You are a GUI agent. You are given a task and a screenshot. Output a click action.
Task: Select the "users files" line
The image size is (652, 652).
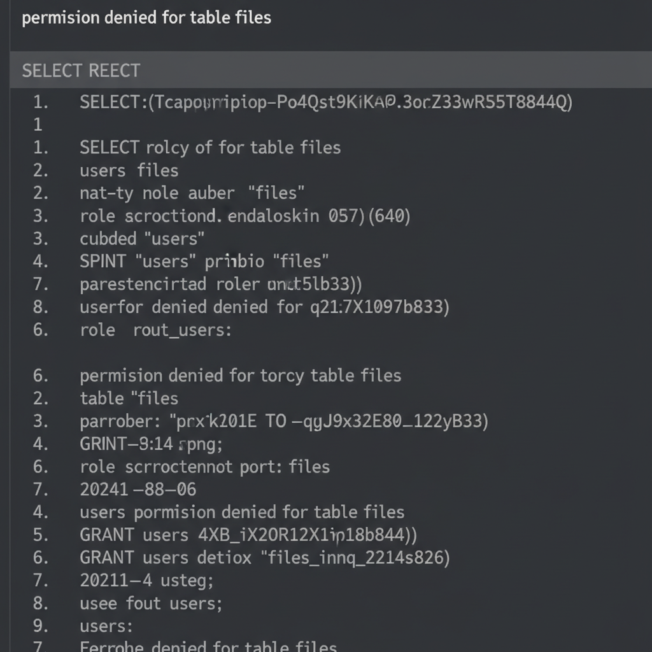pos(129,171)
